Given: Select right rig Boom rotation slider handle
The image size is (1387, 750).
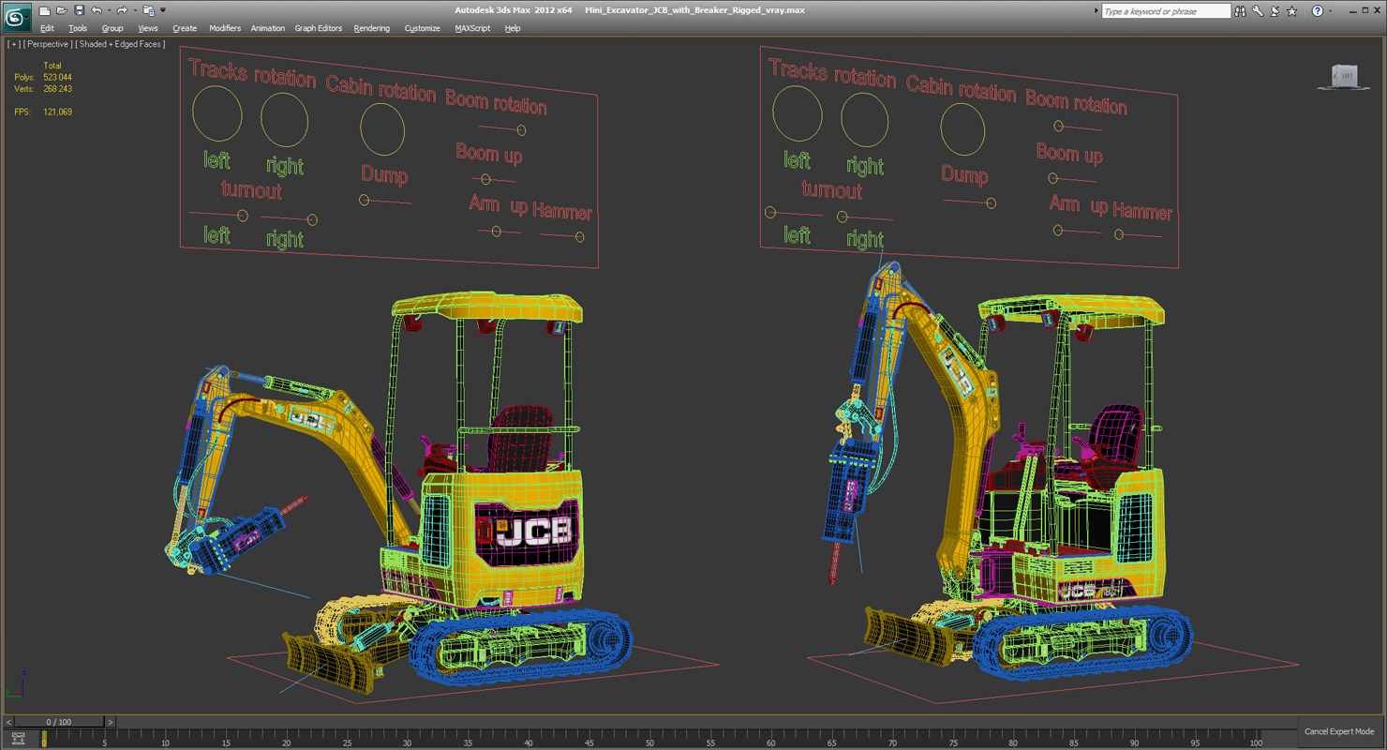Looking at the screenshot, I should (x=1058, y=126).
